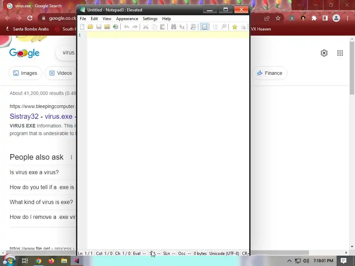Click Unicode (UTF-8) encoding in status bar
Image resolution: width=355 pixels, height=266 pixels.
click(224, 253)
